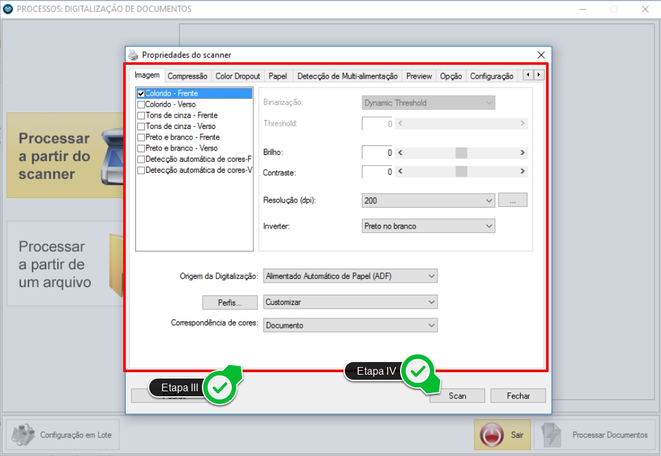Click the Brilho value field
The image size is (661, 456).
point(377,152)
